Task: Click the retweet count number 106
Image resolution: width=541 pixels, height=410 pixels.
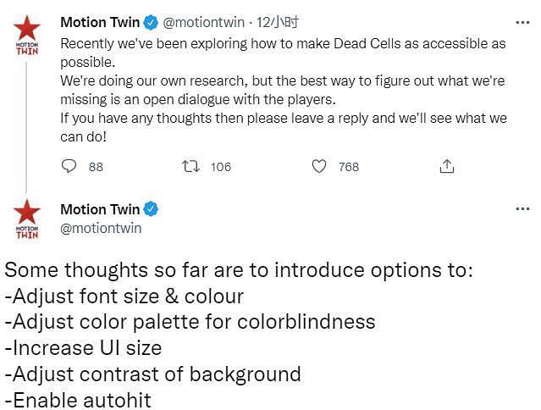Action: 221,167
